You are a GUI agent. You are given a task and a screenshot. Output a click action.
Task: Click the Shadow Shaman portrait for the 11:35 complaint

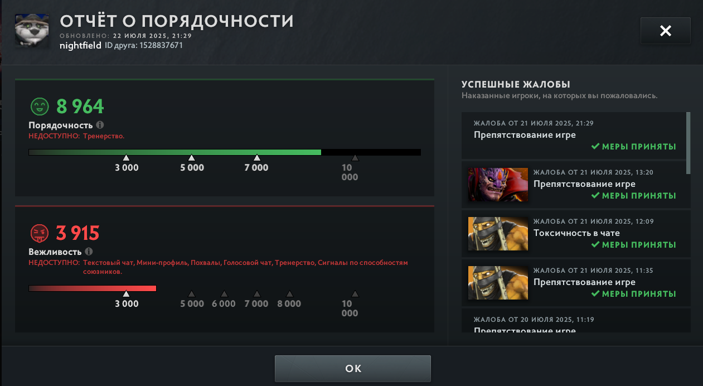coord(498,283)
